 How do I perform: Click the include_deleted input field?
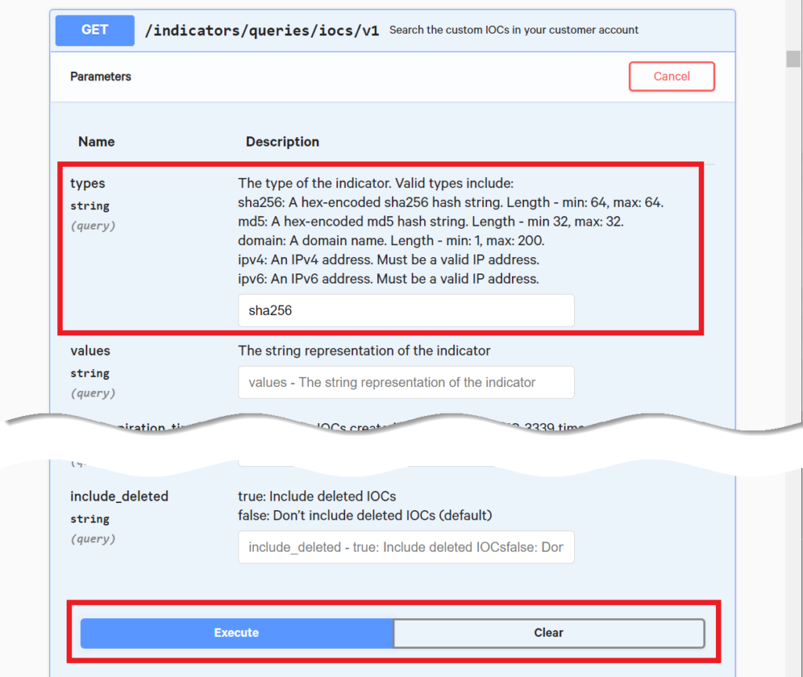pos(406,547)
